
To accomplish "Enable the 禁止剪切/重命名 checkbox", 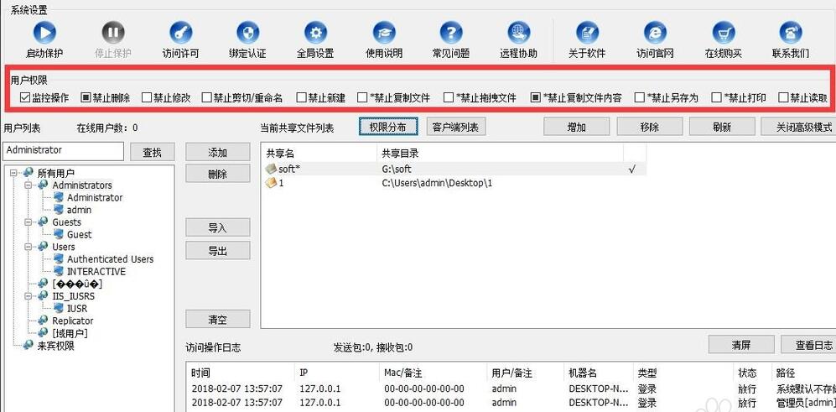I will tap(207, 97).
